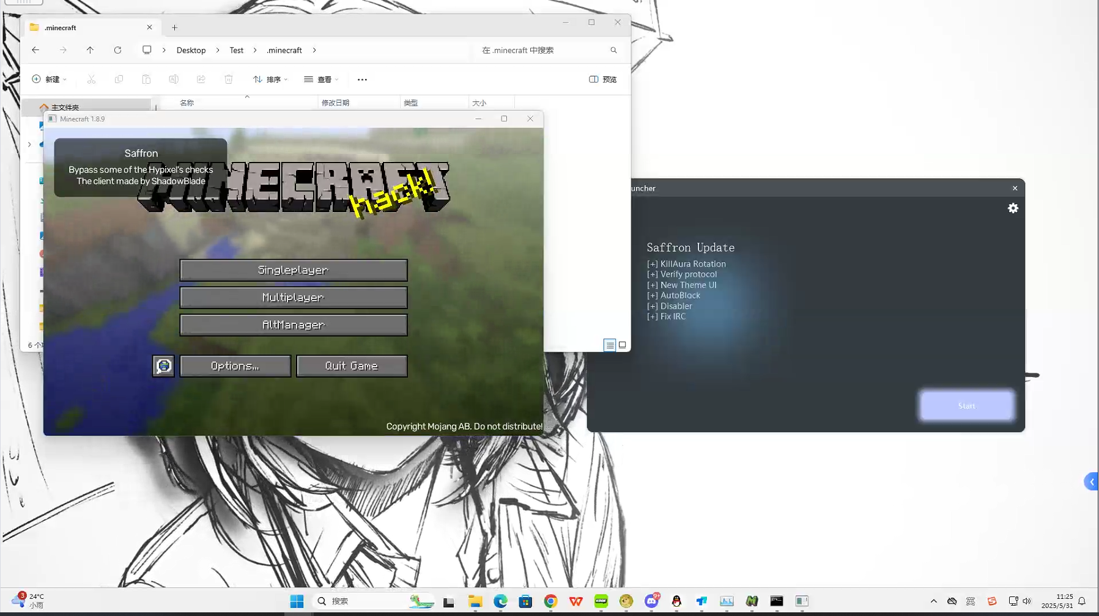Expand chevron between Desktop and Test
Image resolution: width=1099 pixels, height=616 pixels.
[x=218, y=50]
